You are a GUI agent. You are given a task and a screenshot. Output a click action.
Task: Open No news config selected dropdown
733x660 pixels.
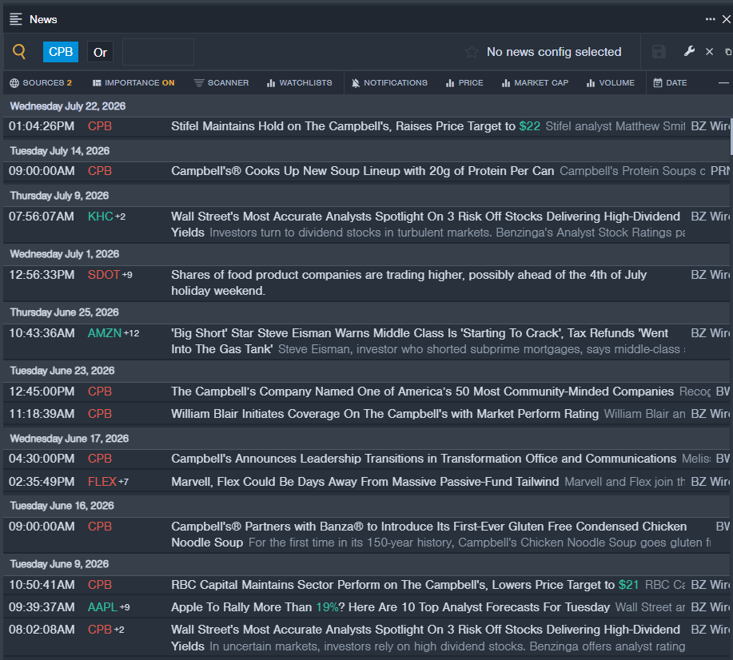554,52
